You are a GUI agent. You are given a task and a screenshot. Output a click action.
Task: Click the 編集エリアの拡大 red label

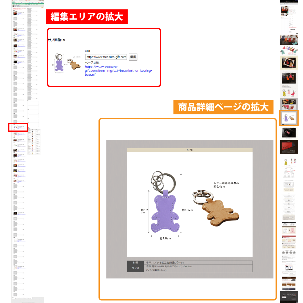click(87, 17)
